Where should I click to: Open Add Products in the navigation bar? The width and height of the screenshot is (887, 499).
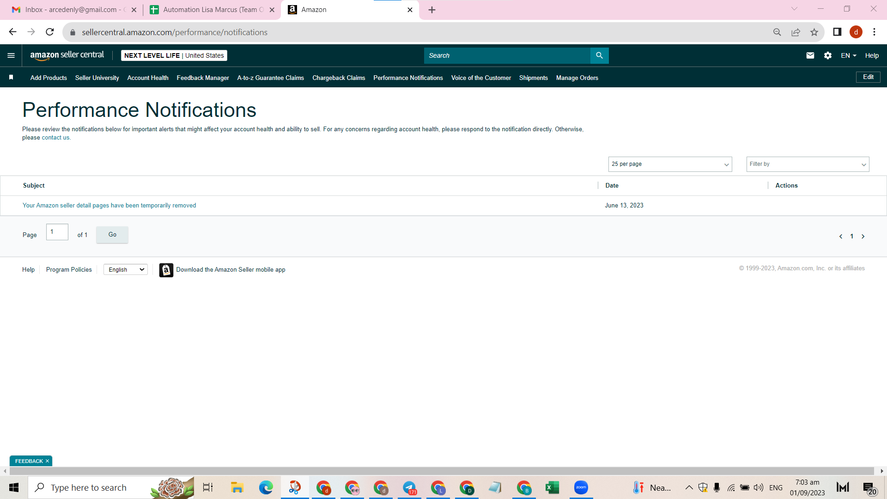[49, 78]
